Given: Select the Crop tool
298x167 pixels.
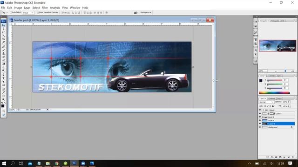Looking at the screenshot, I should tap(3, 39).
